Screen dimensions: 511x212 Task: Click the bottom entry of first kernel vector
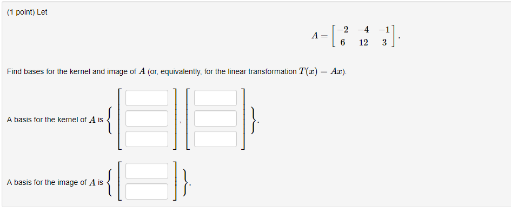147,139
